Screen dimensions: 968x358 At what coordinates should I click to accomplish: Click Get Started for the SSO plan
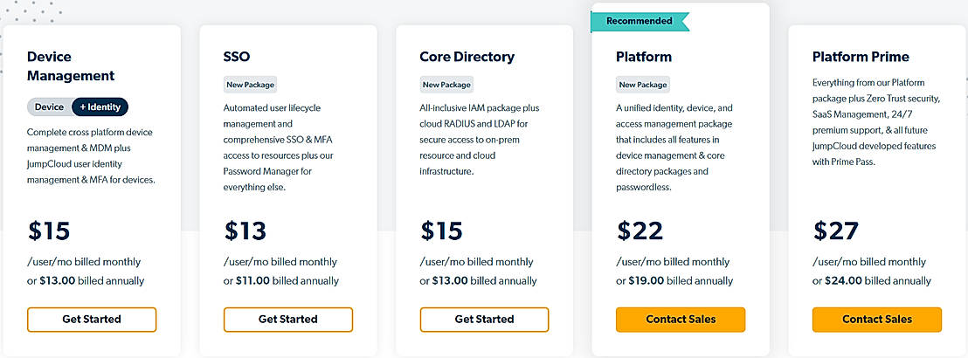(x=287, y=319)
